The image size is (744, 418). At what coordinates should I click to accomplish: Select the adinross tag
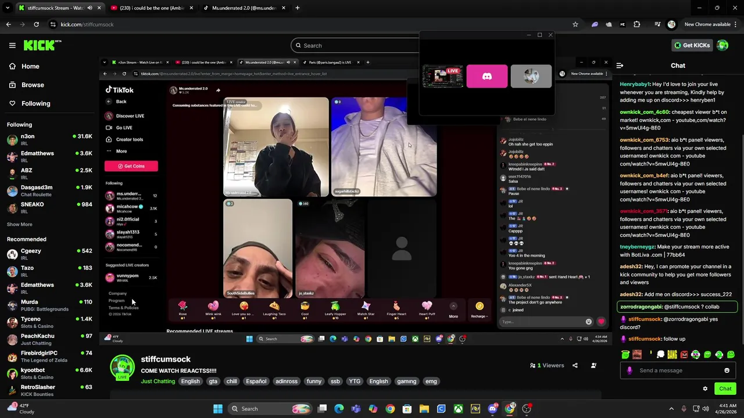287,381
